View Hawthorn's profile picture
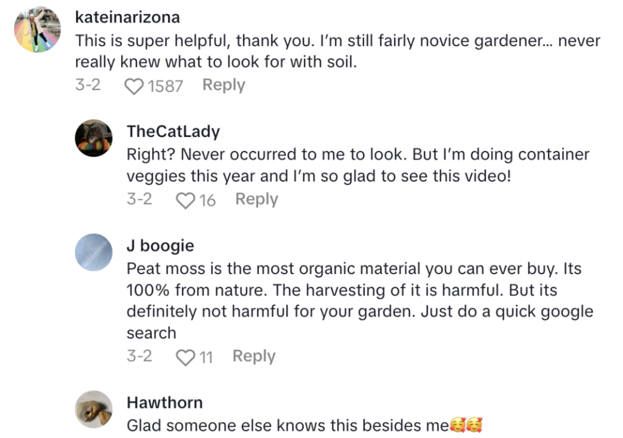 [x=94, y=410]
